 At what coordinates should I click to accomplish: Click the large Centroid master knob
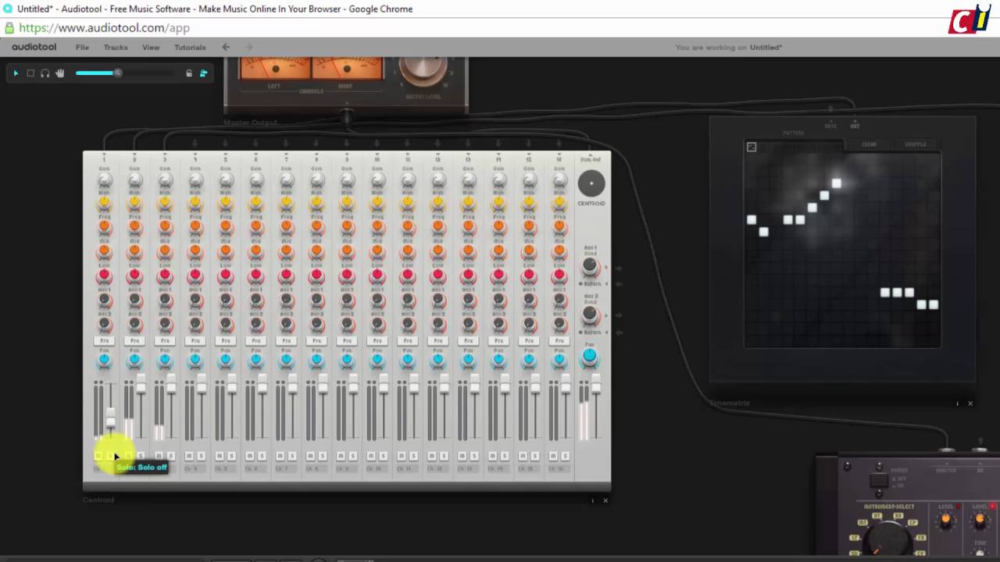[x=591, y=183]
